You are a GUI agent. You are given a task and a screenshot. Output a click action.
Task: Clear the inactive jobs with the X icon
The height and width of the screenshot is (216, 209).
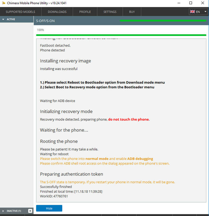[x=30, y=211]
